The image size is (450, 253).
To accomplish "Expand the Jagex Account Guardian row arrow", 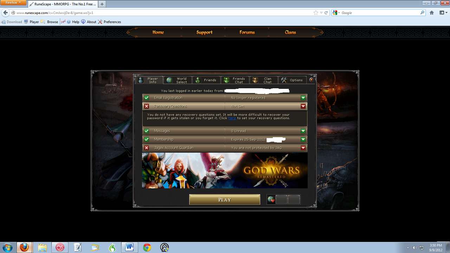I will [x=303, y=148].
